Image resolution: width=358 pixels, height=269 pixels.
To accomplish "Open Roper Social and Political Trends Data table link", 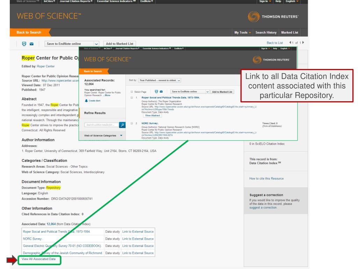I will pyautogui.click(x=56, y=232).
